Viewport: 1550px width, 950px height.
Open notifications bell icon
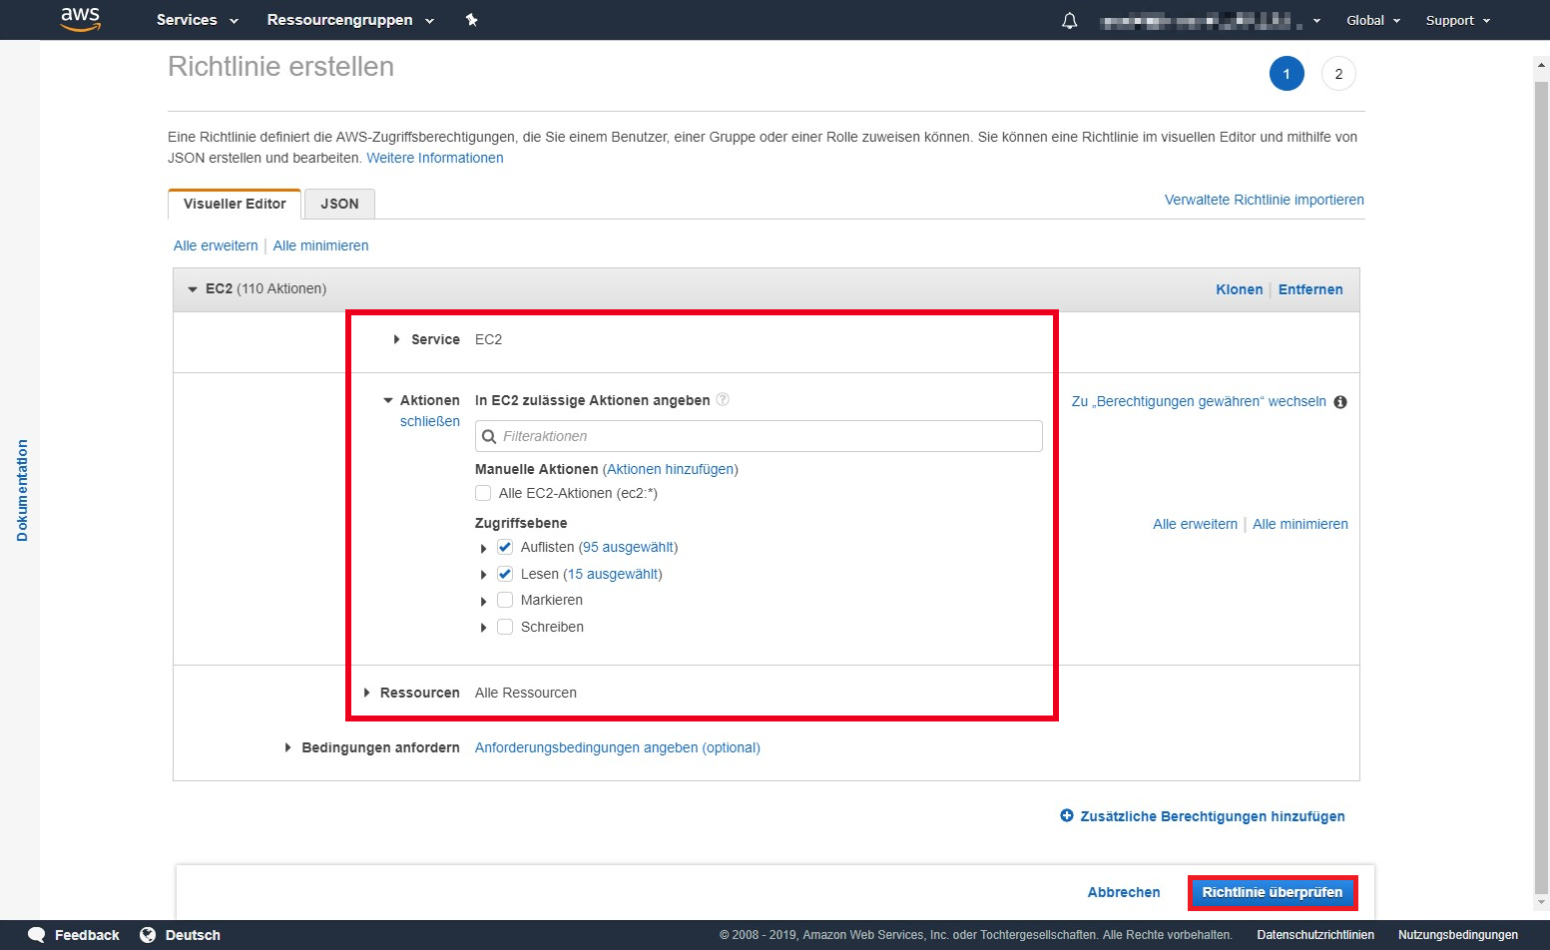1070,20
